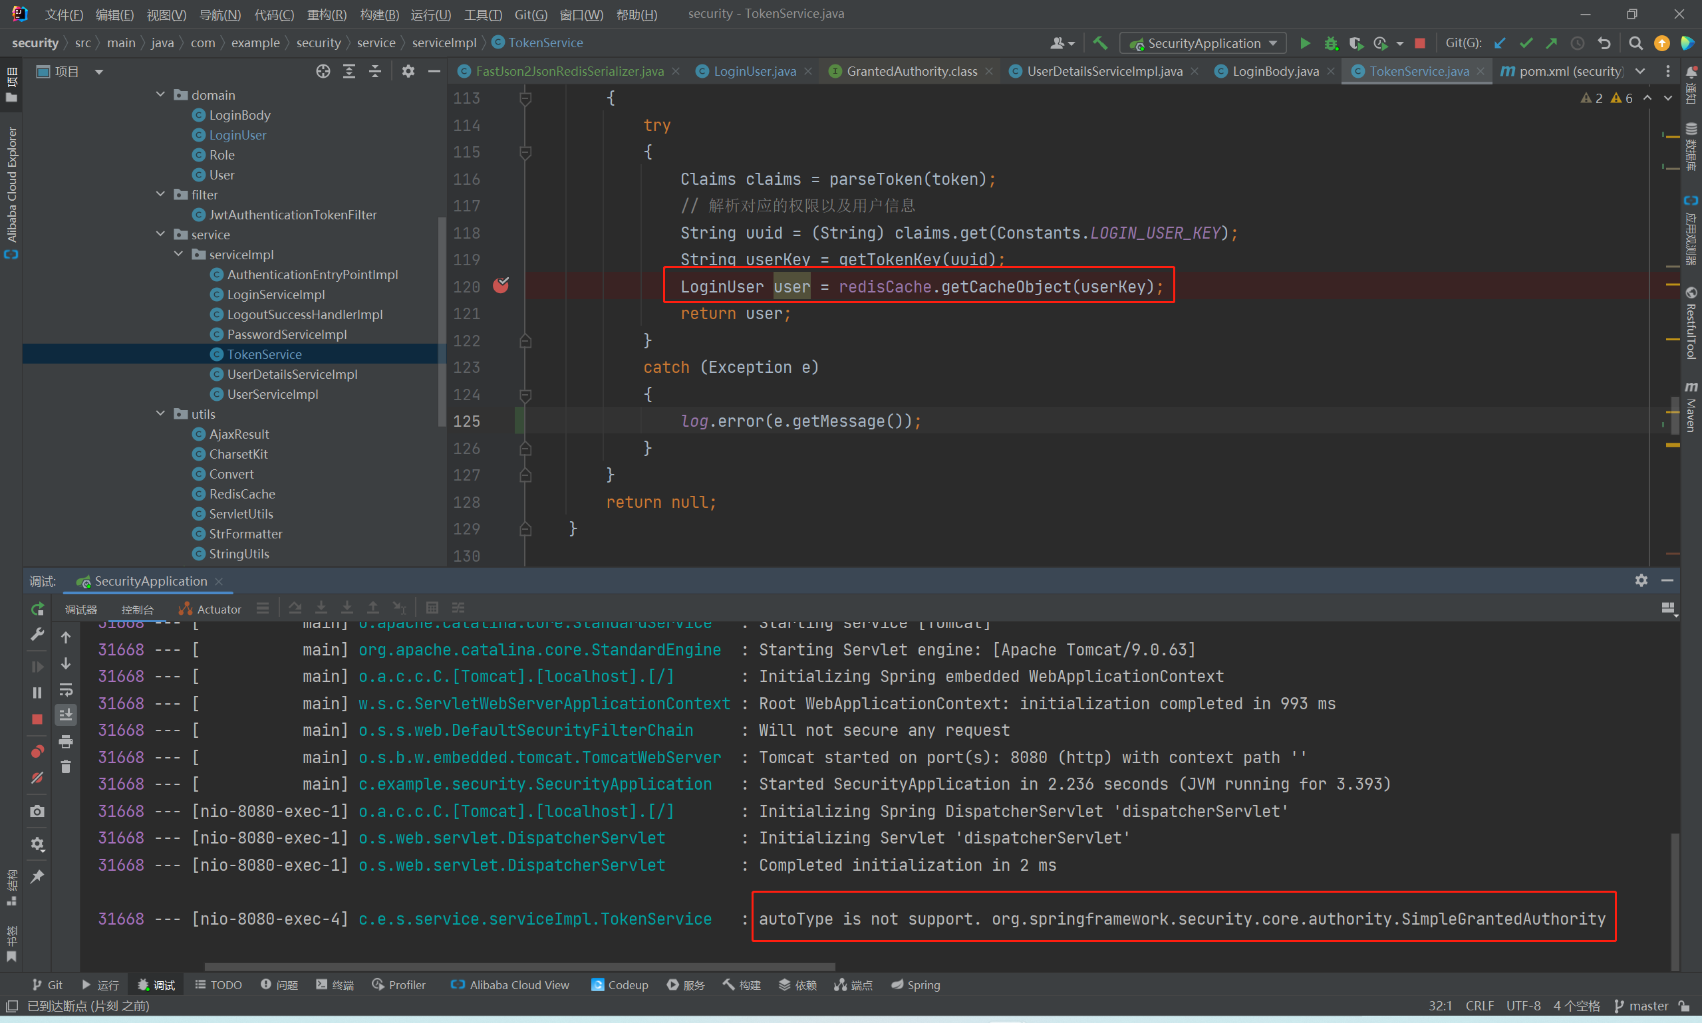Print console output with the printer icon
Image resolution: width=1702 pixels, height=1023 pixels.
click(x=66, y=742)
